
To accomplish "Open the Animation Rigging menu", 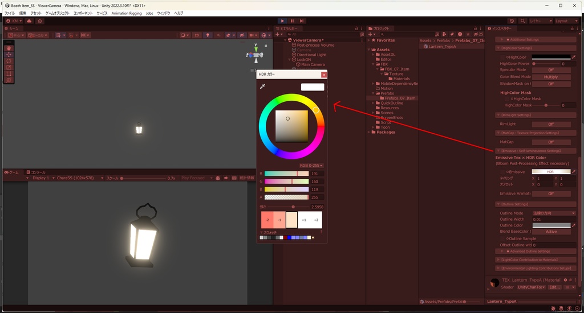I will pos(127,13).
